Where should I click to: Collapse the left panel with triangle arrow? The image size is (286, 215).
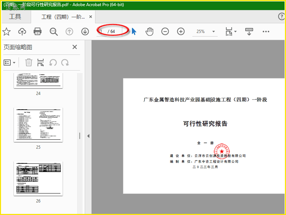coord(88,136)
